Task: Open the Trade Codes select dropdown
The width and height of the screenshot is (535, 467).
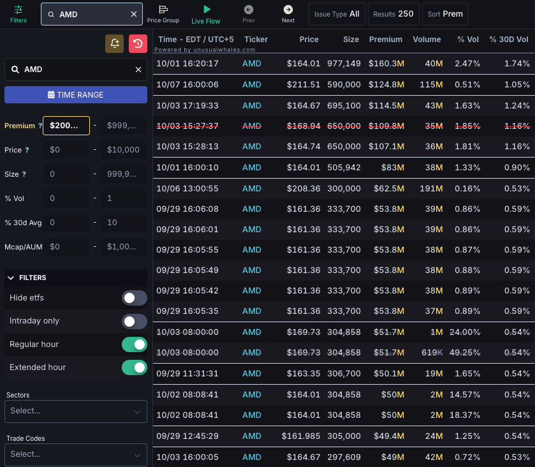Action: tap(75, 454)
